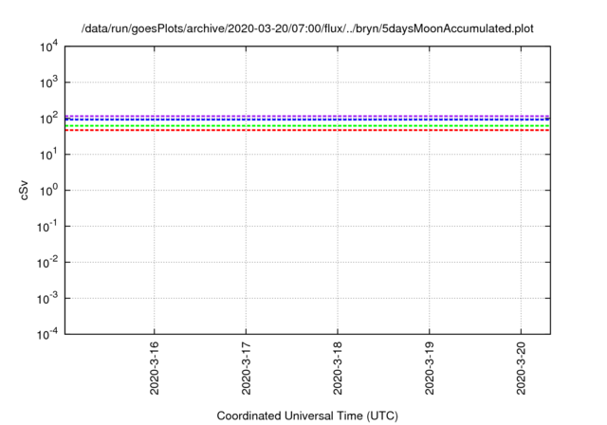Image resolution: width=607 pixels, height=425 pixels.
Task: Select the 2020-3-19 date label
Action: point(430,368)
